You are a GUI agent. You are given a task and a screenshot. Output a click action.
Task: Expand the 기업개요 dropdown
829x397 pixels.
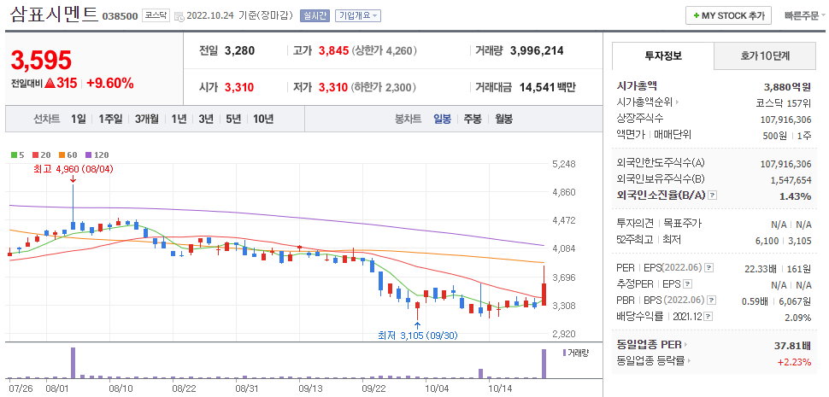[358, 16]
